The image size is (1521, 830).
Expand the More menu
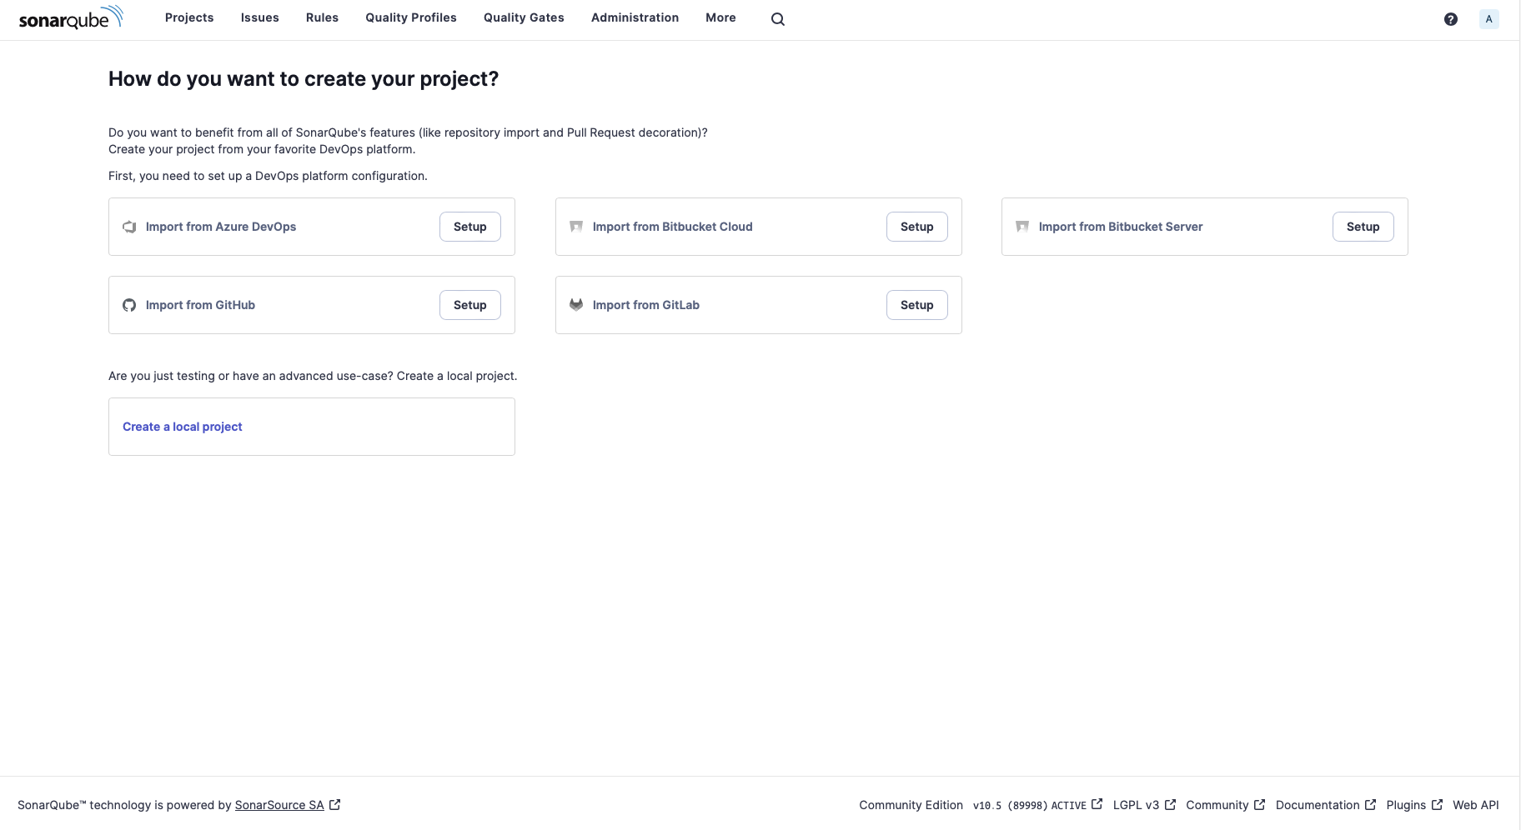720,17
